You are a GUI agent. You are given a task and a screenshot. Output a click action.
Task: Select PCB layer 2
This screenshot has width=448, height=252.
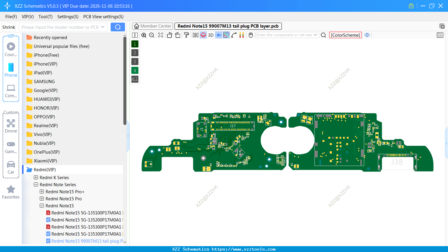(x=134, y=53)
